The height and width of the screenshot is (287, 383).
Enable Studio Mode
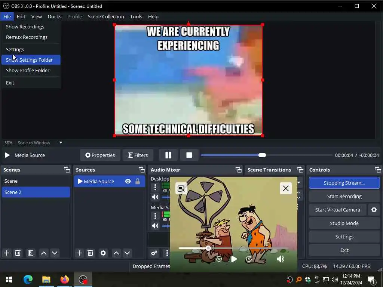[x=344, y=223]
